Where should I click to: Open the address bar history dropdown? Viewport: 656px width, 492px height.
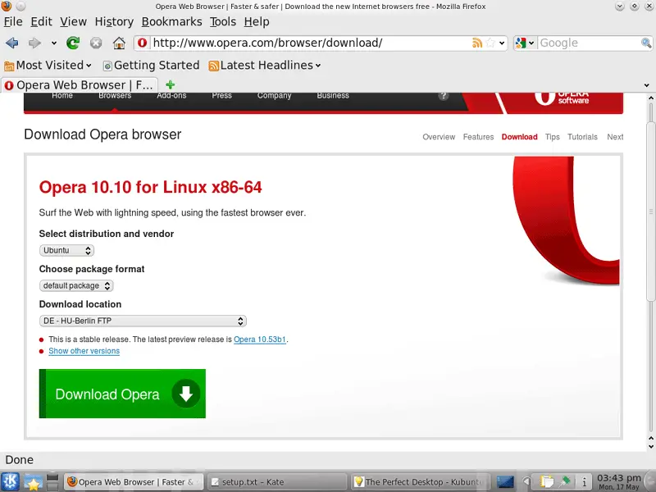pyautogui.click(x=502, y=43)
